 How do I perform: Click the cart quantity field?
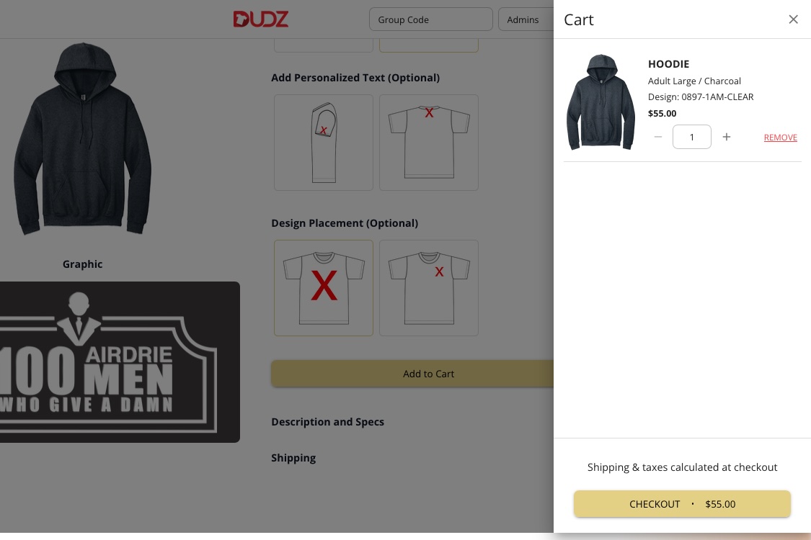coord(691,137)
